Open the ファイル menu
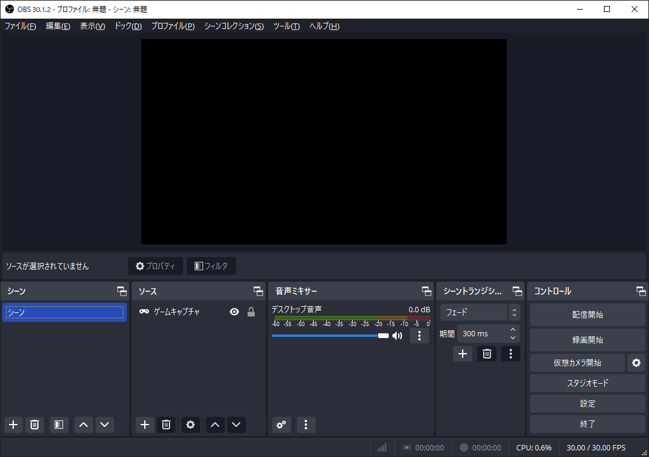The image size is (649, 457). pyautogui.click(x=20, y=26)
